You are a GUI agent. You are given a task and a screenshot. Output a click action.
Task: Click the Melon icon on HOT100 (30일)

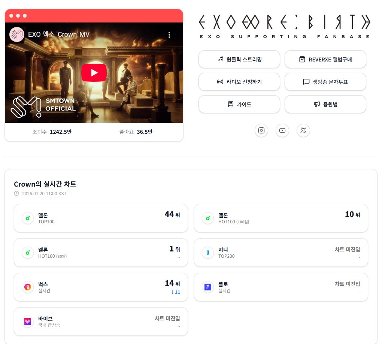(28, 253)
